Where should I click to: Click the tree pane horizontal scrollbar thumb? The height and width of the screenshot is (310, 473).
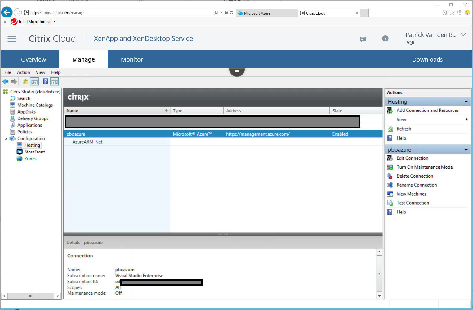pos(31,296)
